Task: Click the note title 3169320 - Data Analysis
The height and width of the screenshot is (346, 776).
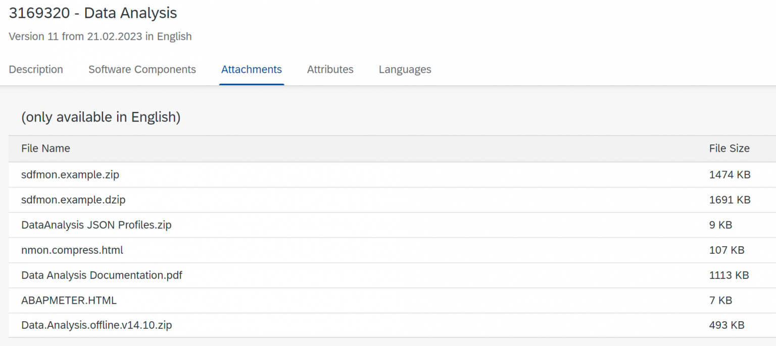Action: [x=93, y=13]
